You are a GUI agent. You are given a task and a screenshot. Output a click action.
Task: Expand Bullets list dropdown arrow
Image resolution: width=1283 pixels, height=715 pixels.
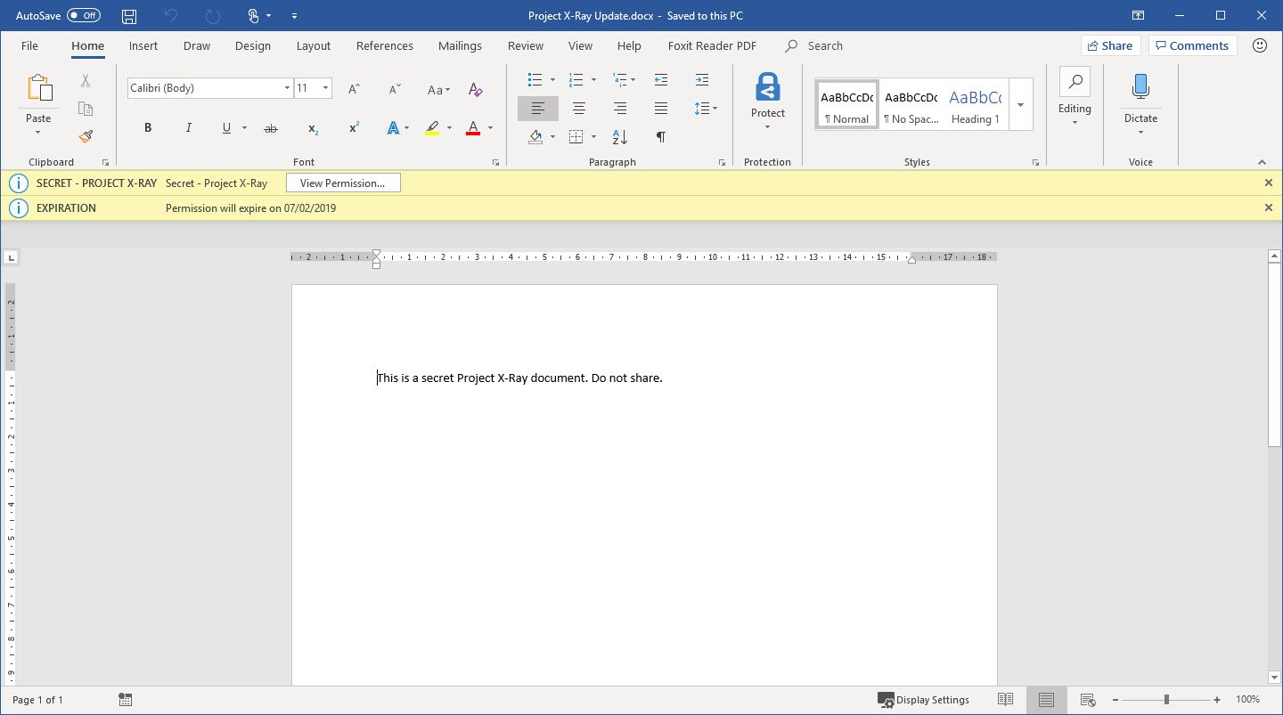click(552, 80)
